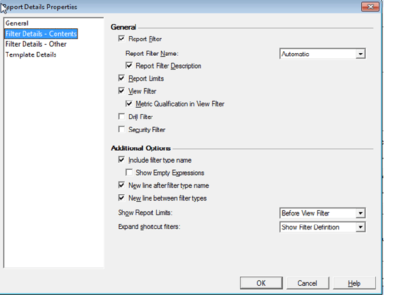Close the Report Details Properties dialog
The height and width of the screenshot is (307, 399).
(370, 6)
